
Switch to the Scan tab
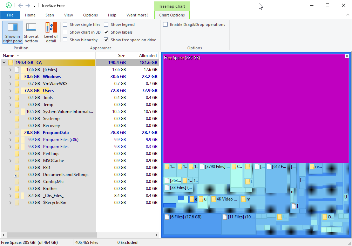50,15
